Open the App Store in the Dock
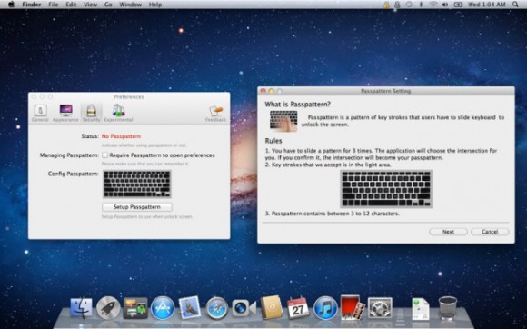Image resolution: width=527 pixels, height=329 pixels. click(163, 308)
